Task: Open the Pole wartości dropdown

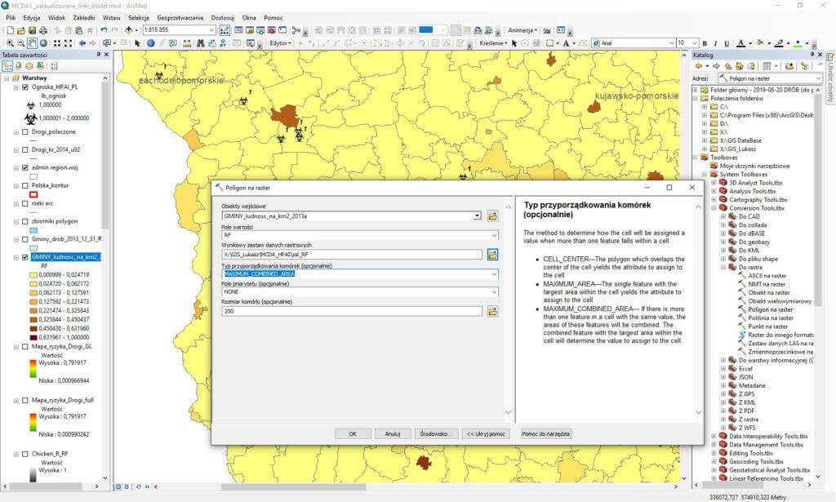Action: pyautogui.click(x=494, y=235)
